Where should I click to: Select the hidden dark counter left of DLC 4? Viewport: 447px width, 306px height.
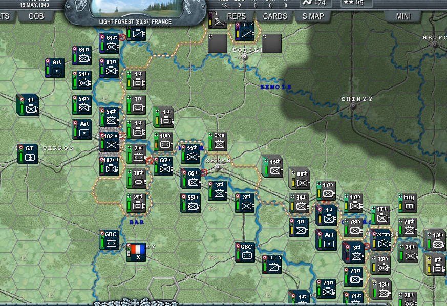[x=218, y=43]
